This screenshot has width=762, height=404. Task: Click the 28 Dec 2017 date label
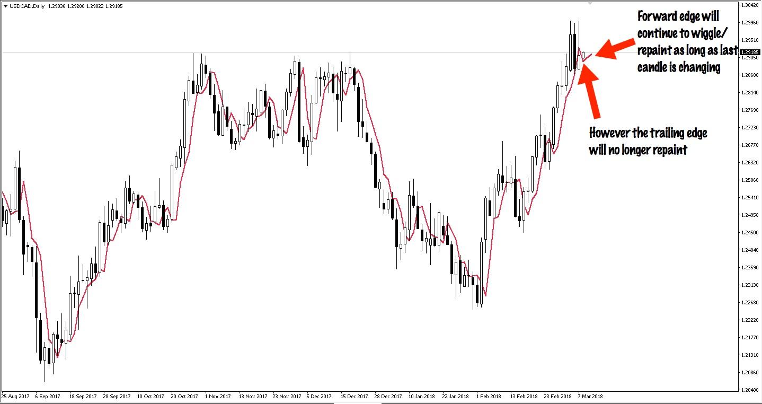pyautogui.click(x=387, y=396)
